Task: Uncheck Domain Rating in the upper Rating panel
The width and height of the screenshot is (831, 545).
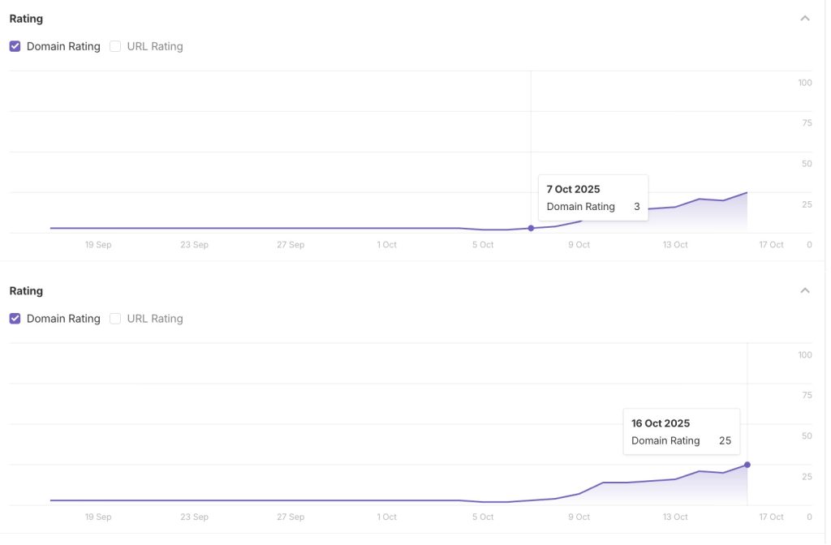Action: click(15, 46)
